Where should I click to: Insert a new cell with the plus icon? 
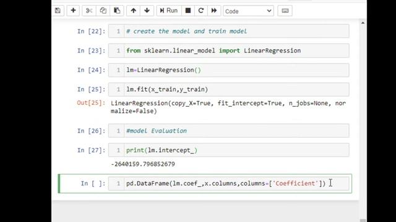click(73, 10)
